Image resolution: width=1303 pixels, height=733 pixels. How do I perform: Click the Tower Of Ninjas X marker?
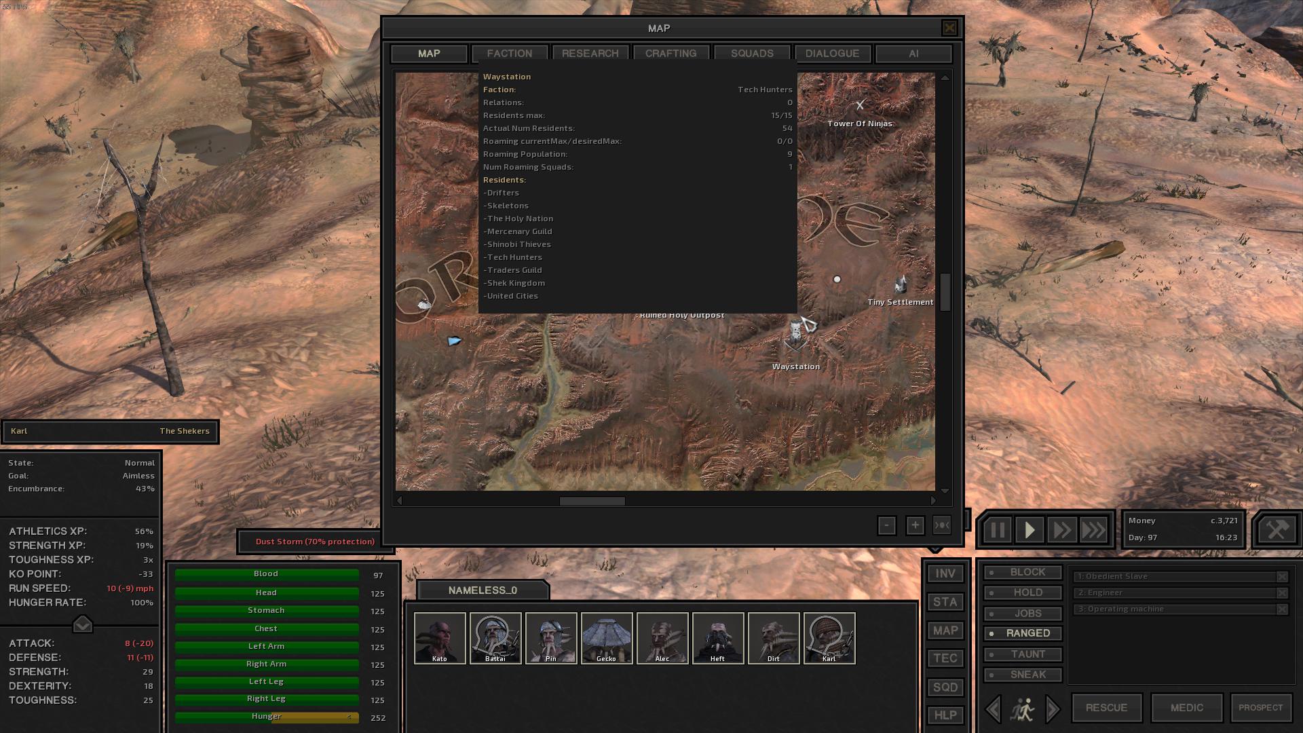coord(860,105)
